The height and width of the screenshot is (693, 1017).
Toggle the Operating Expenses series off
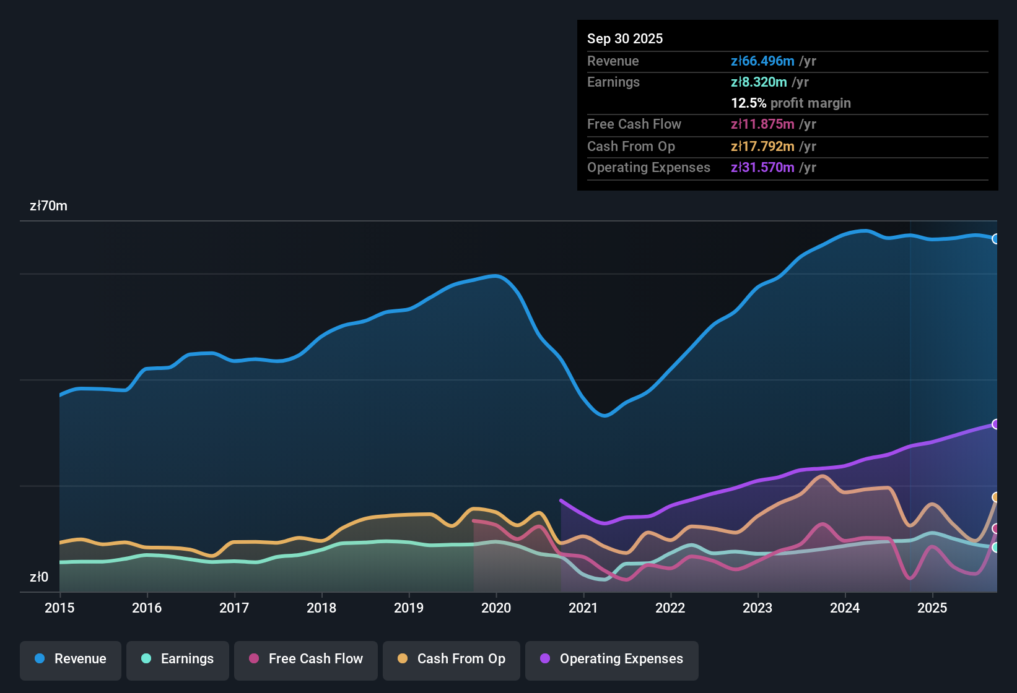(x=611, y=659)
